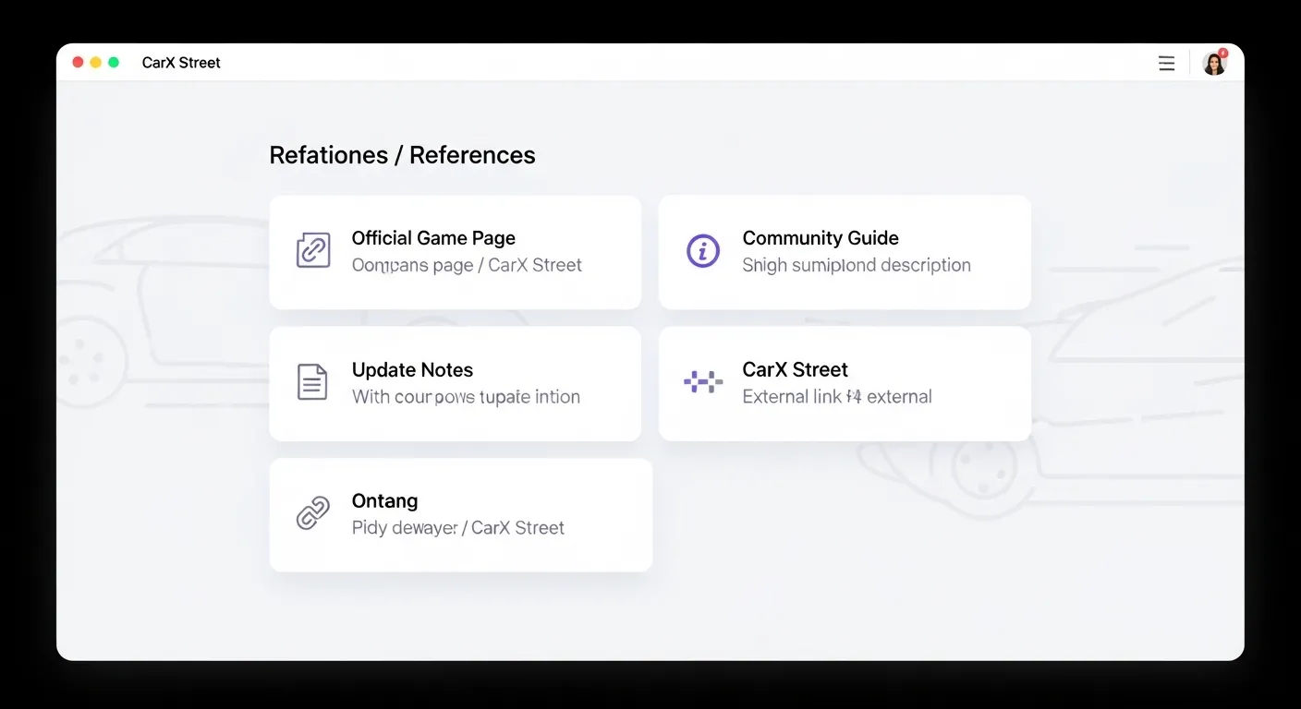Click the 'External link' text on CarX Street card
This screenshot has height=709, width=1301.
tap(790, 396)
